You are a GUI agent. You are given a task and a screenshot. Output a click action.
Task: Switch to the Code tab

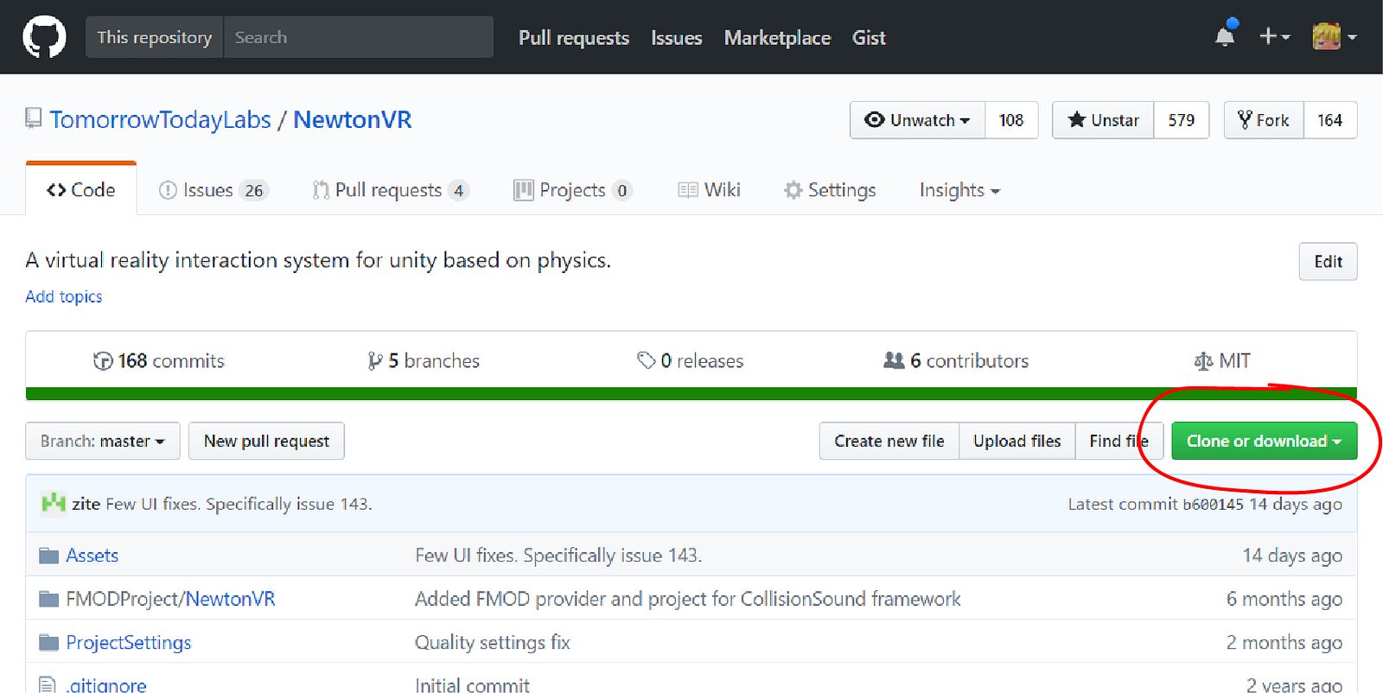coord(81,190)
